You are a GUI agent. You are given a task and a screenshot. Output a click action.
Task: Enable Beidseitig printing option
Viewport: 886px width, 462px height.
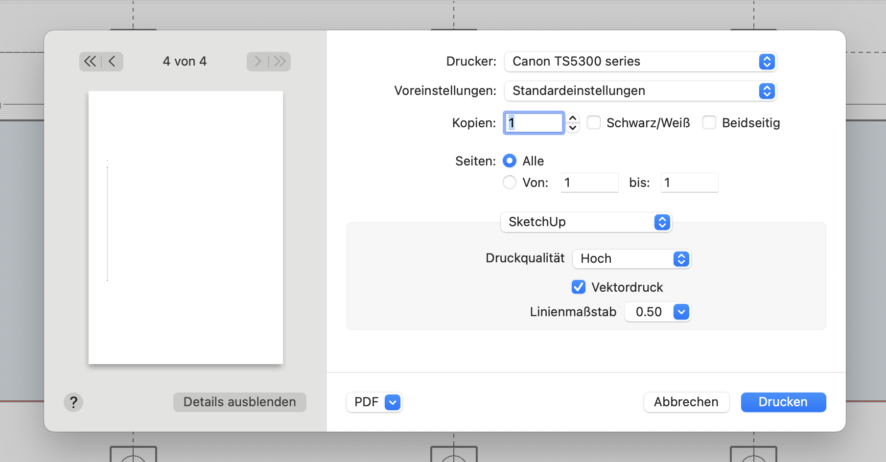(x=709, y=123)
